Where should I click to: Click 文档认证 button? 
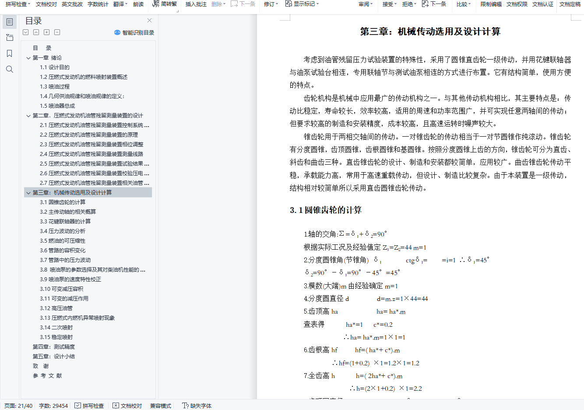[x=543, y=4]
